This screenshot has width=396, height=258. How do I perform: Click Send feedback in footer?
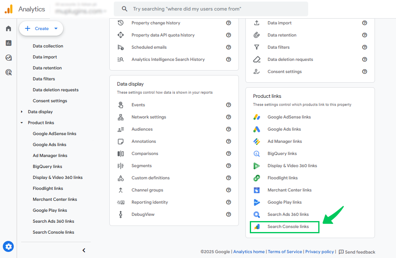click(x=357, y=252)
